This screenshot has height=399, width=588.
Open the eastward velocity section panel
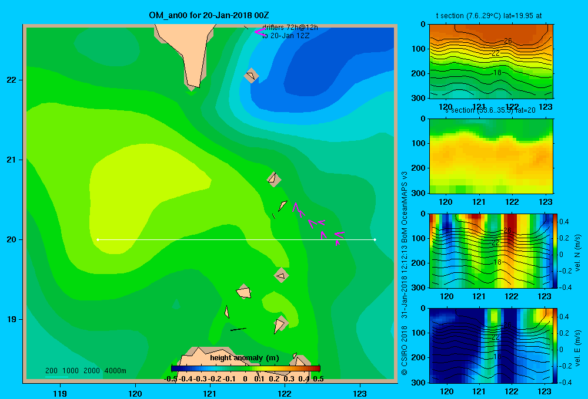click(491, 346)
